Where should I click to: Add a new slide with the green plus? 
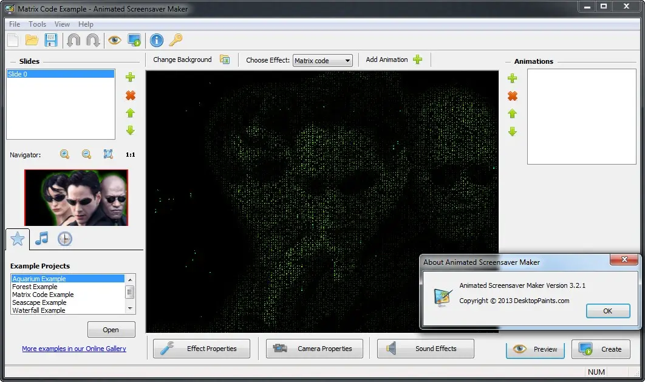click(x=131, y=77)
